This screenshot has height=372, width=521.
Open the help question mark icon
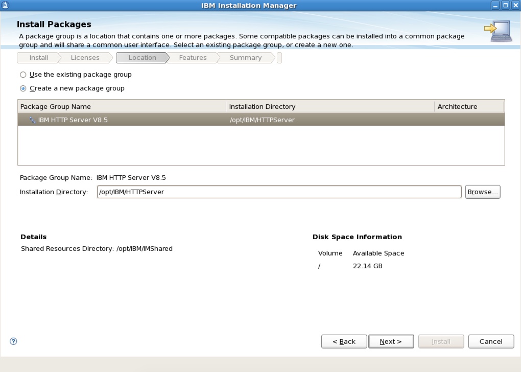[x=13, y=341]
